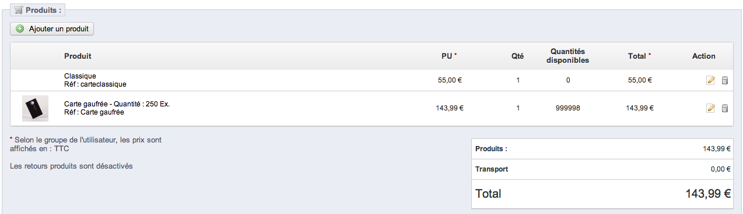Click the shopping cart Produits icon
Viewport: 743px width, 214px height.
click(18, 10)
